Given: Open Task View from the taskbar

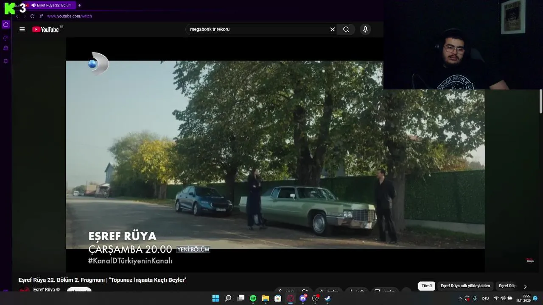Looking at the screenshot, I should [x=241, y=298].
